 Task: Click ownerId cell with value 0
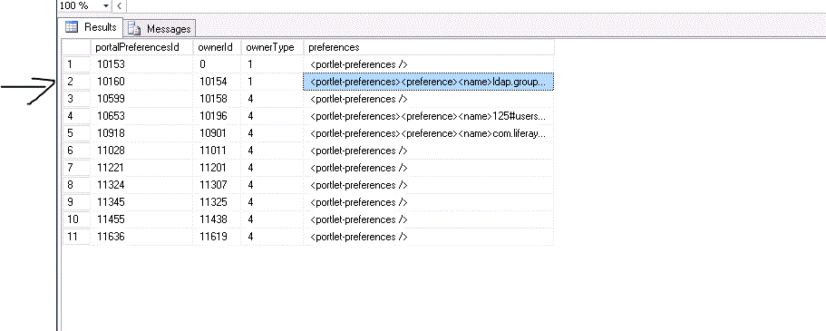pos(218,64)
